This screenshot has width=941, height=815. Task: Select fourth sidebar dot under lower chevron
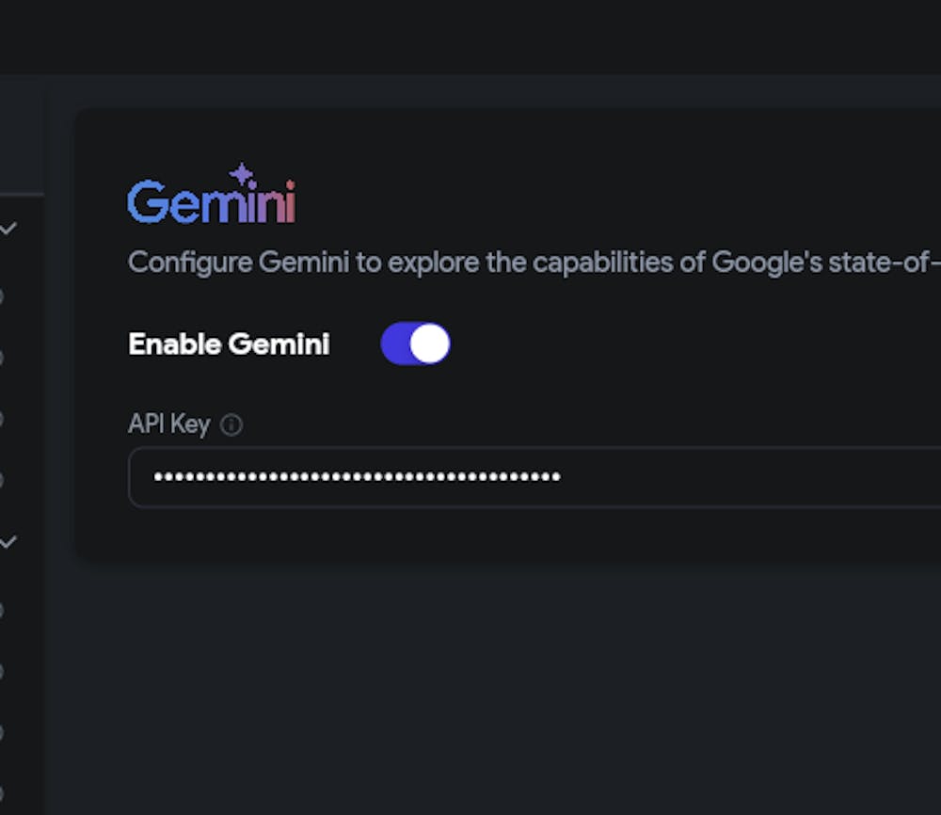(x=2, y=793)
